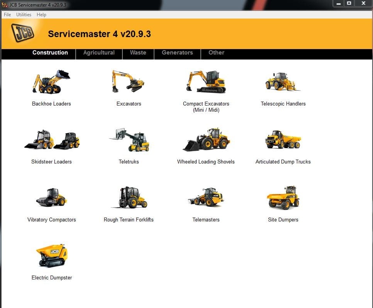Minimize the Servicemaster window

[339, 3]
